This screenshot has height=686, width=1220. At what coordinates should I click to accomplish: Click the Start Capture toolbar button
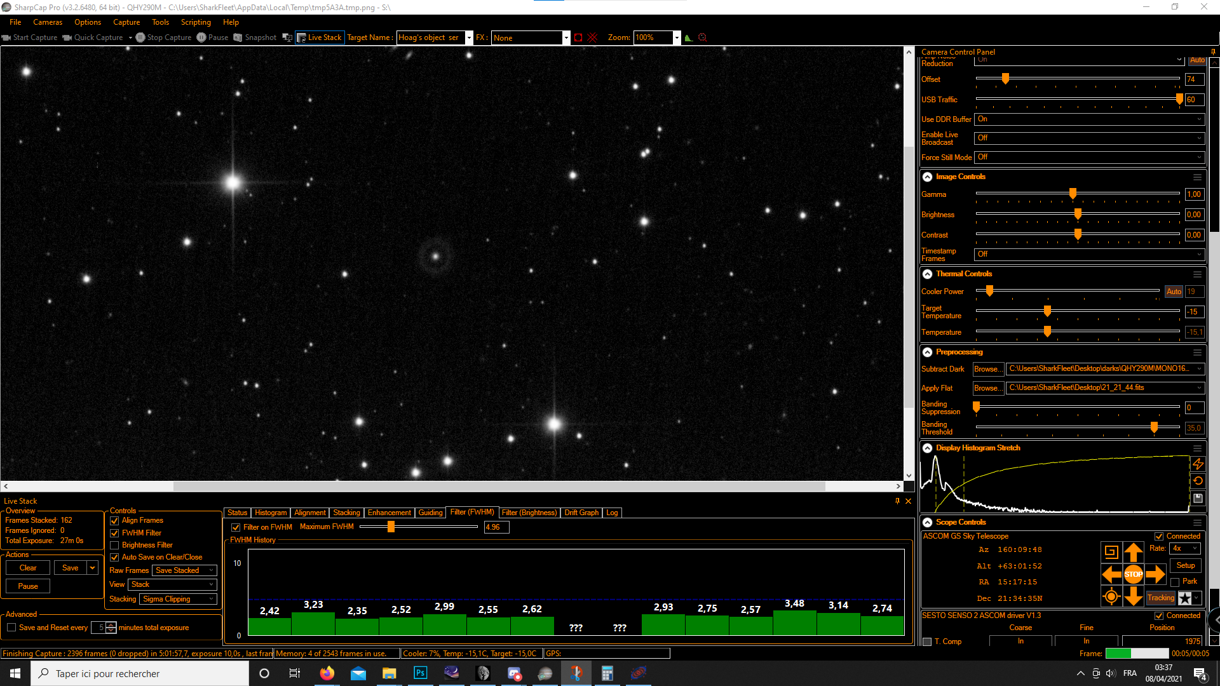tap(30, 37)
